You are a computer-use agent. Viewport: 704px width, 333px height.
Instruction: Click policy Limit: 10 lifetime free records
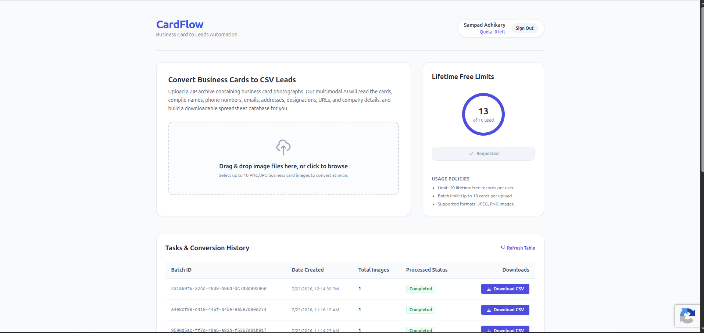pos(476,188)
